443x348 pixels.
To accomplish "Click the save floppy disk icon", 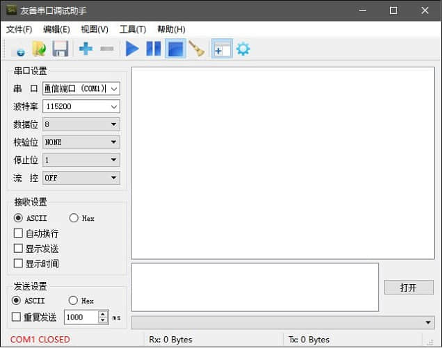I will (x=61, y=49).
